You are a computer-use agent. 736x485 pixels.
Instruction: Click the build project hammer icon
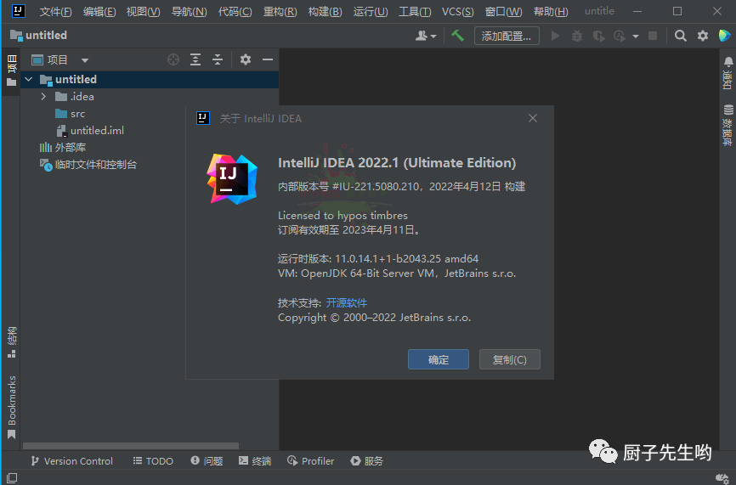click(x=457, y=36)
